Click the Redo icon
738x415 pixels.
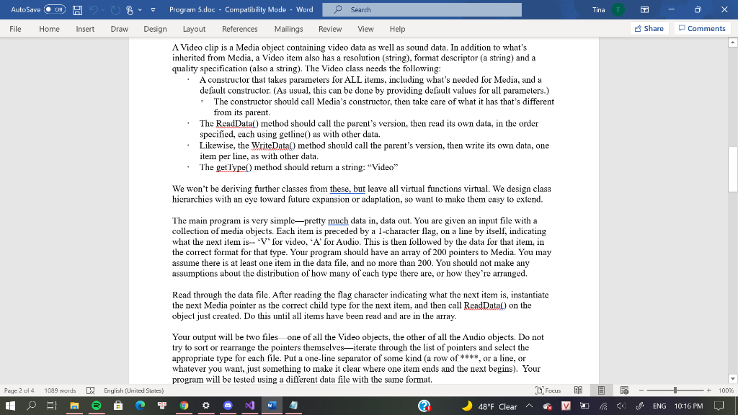(115, 10)
